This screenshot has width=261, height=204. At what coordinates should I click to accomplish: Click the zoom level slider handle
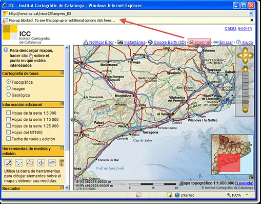246,102
